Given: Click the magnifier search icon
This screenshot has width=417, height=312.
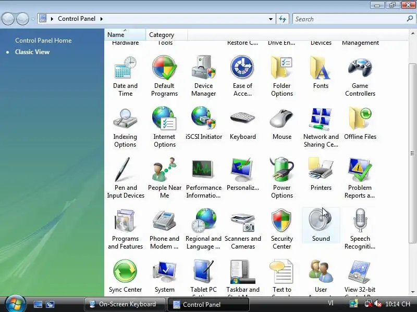Looking at the screenshot, I should point(410,19).
